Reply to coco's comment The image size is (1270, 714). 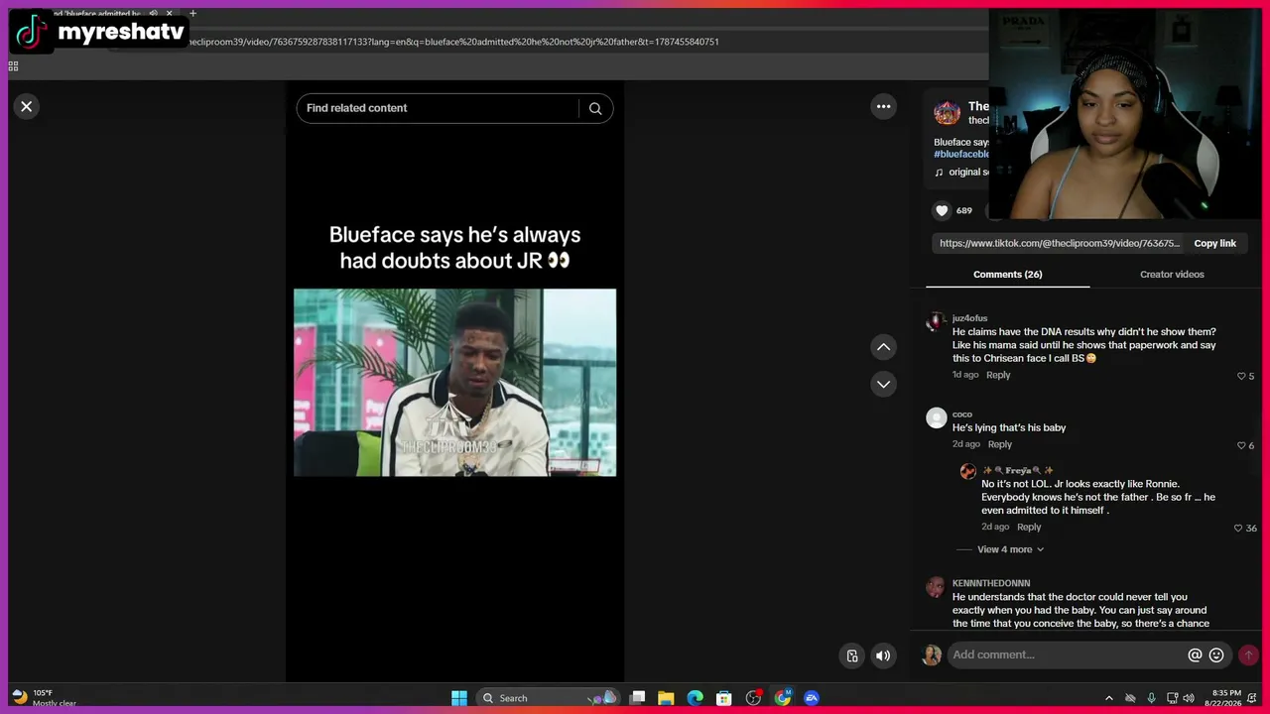click(1000, 444)
